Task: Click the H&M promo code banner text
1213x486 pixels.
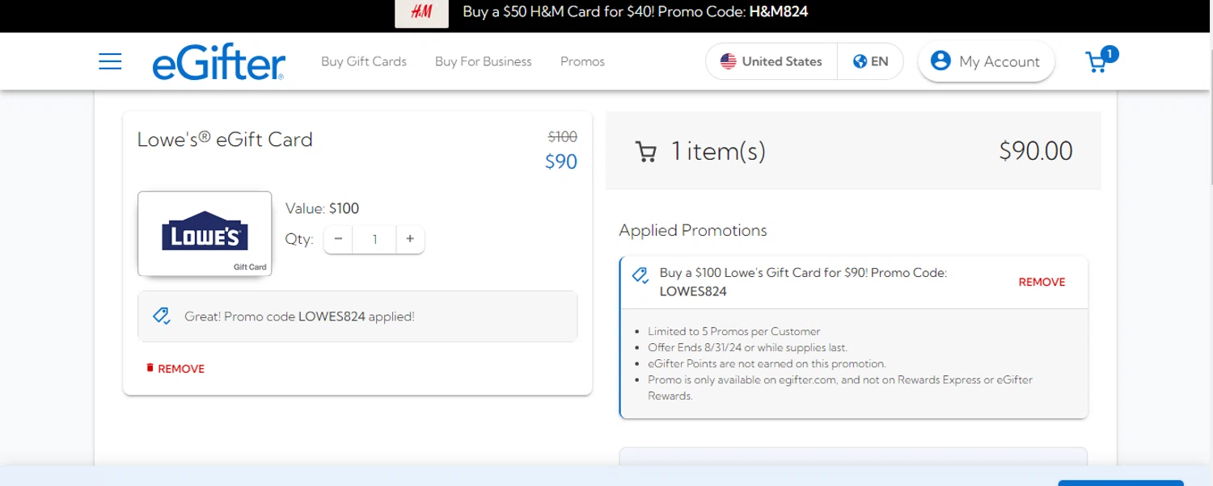Action: tap(635, 12)
